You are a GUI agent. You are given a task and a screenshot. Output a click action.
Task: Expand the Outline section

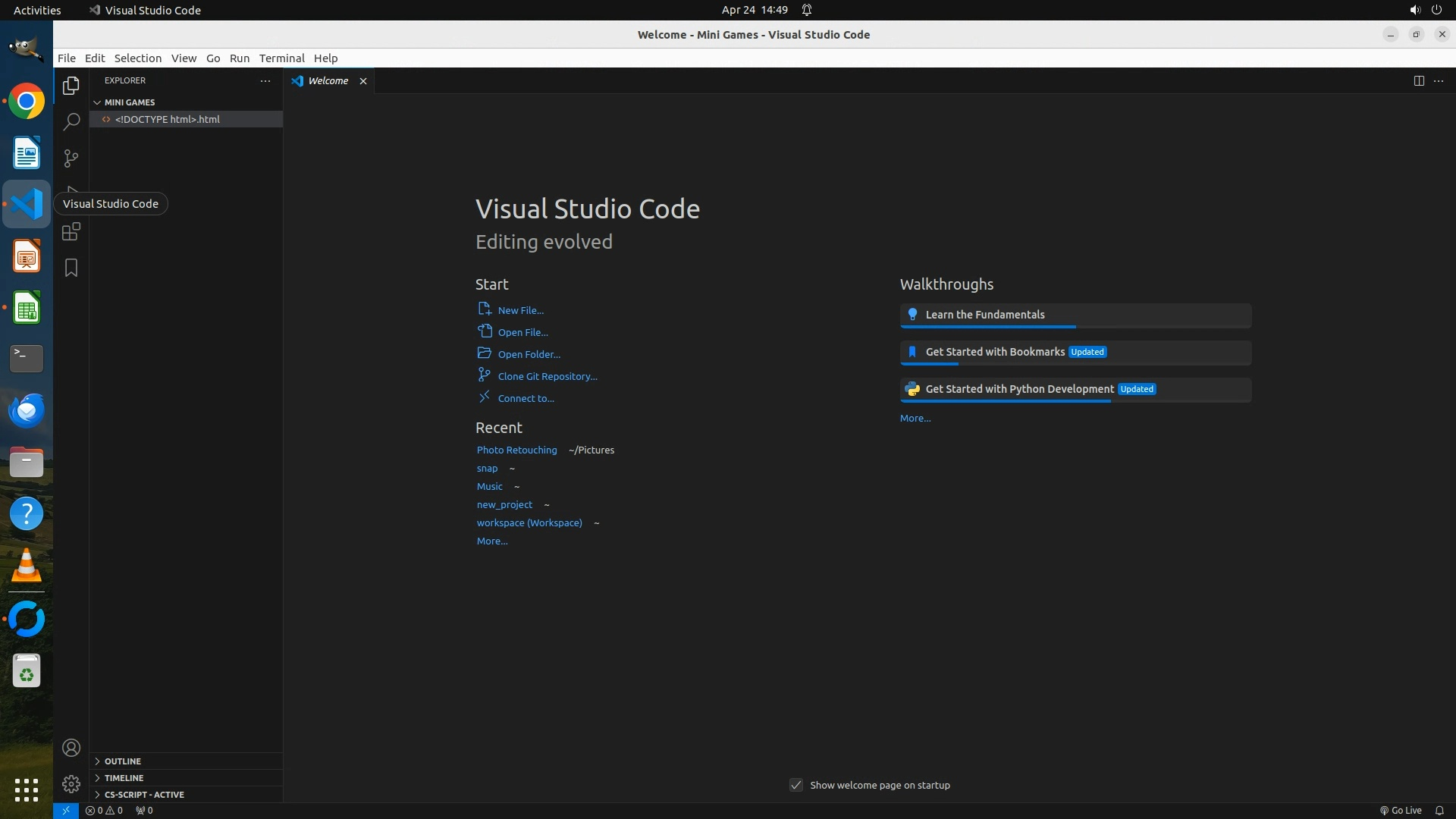point(123,761)
